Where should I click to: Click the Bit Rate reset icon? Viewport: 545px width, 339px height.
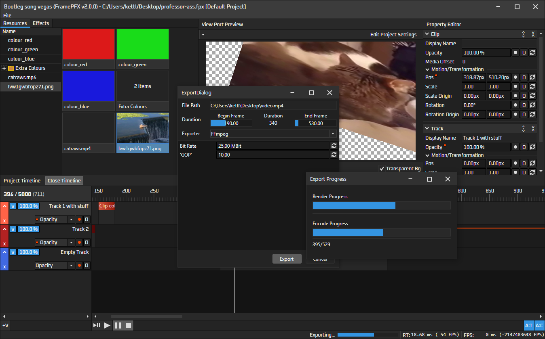pyautogui.click(x=334, y=146)
